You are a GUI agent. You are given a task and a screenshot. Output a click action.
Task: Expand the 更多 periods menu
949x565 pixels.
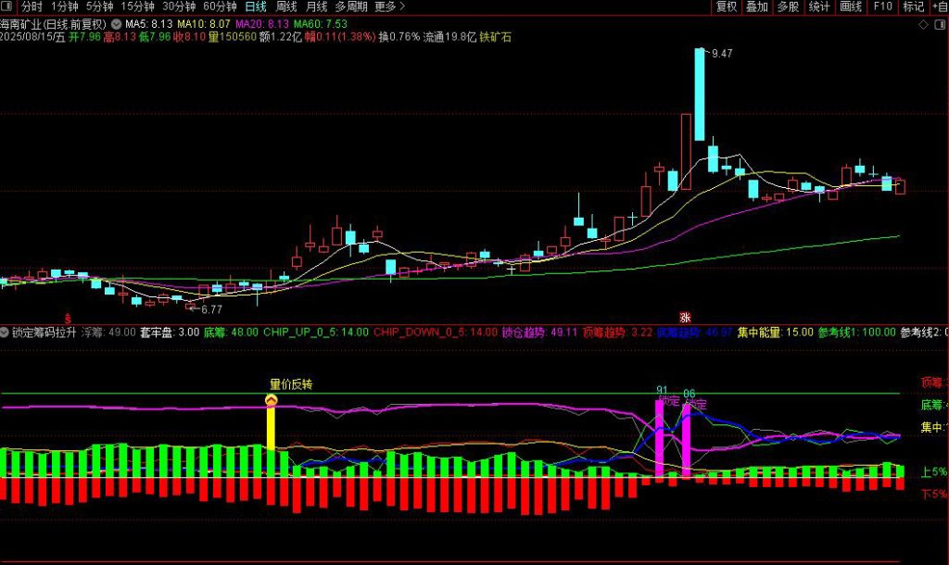[x=389, y=6]
